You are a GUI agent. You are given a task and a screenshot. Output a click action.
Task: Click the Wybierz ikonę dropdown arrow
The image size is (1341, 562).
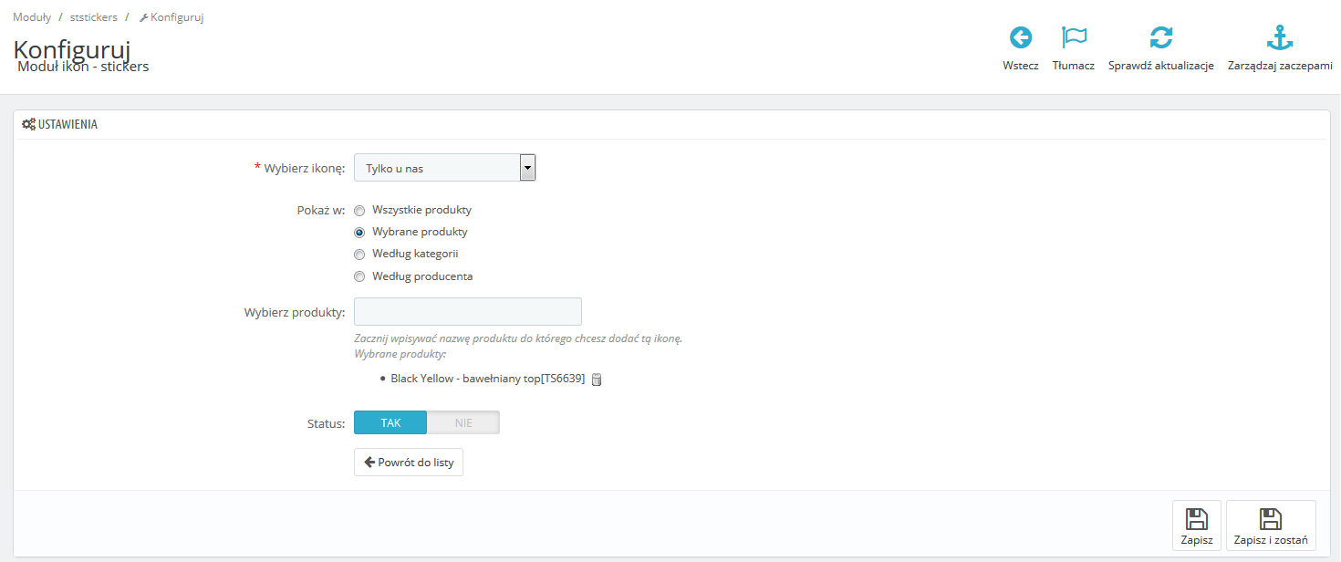pyautogui.click(x=527, y=168)
